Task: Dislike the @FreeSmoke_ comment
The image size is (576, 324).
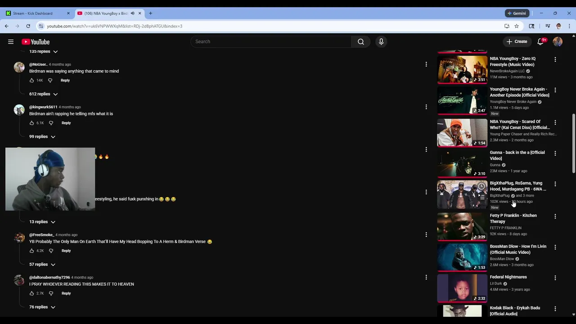Action: point(51,251)
